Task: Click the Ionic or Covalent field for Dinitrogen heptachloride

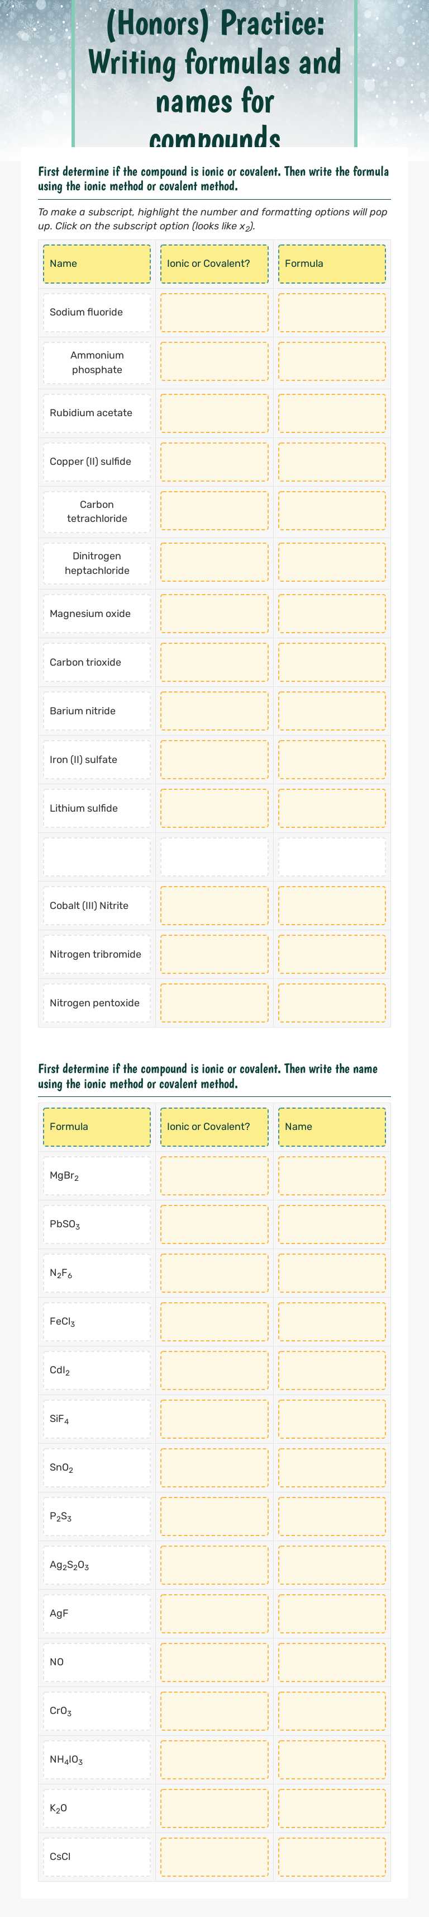Action: [214, 563]
